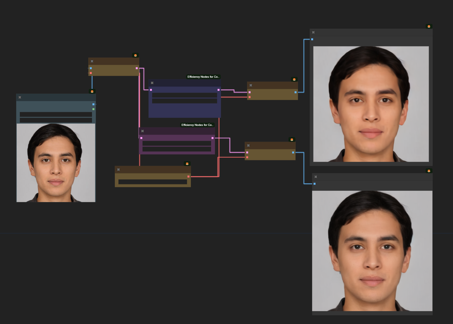
Task: Click fox badge on the bottom-right preview node
Action: click(429, 171)
